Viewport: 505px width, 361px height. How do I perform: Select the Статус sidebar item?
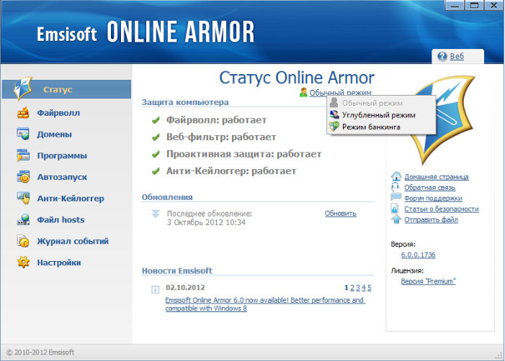click(x=67, y=89)
